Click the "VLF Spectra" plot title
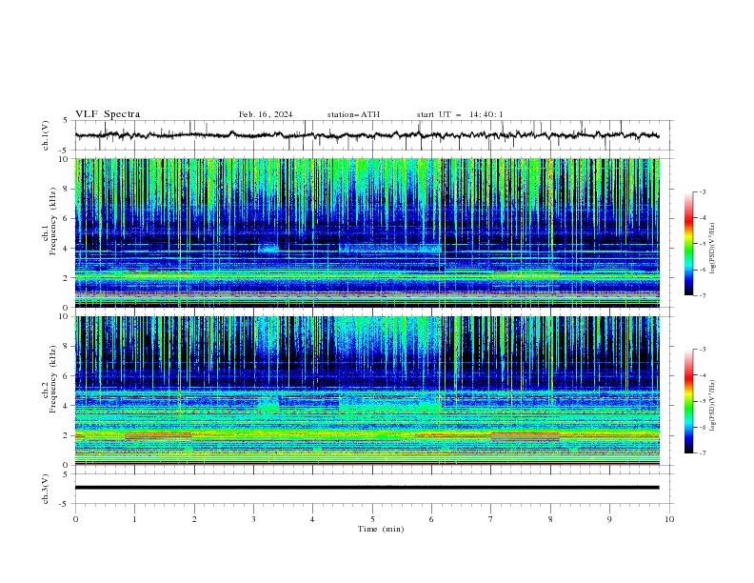 tap(108, 114)
